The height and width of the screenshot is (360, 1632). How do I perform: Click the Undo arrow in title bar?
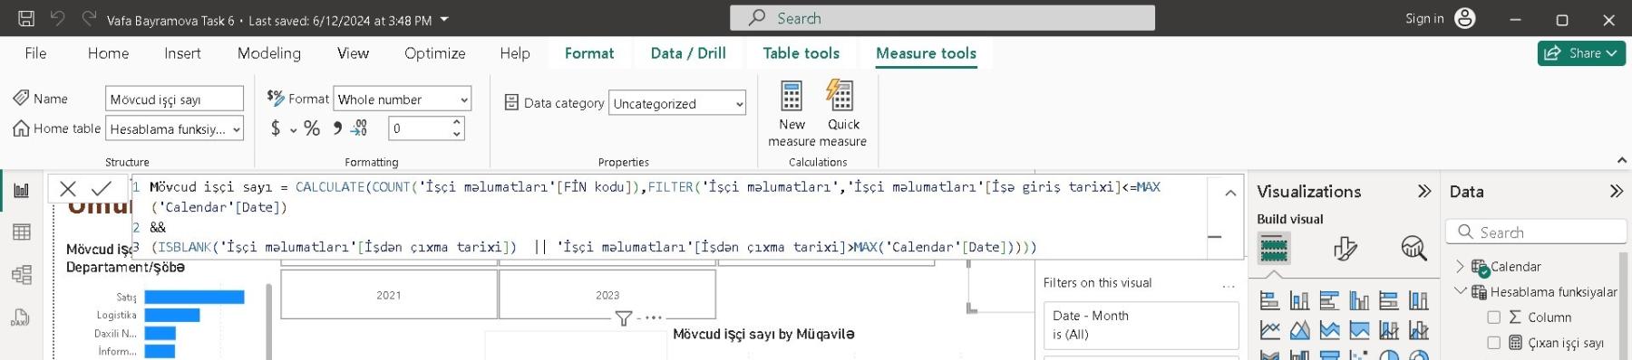pyautogui.click(x=57, y=18)
